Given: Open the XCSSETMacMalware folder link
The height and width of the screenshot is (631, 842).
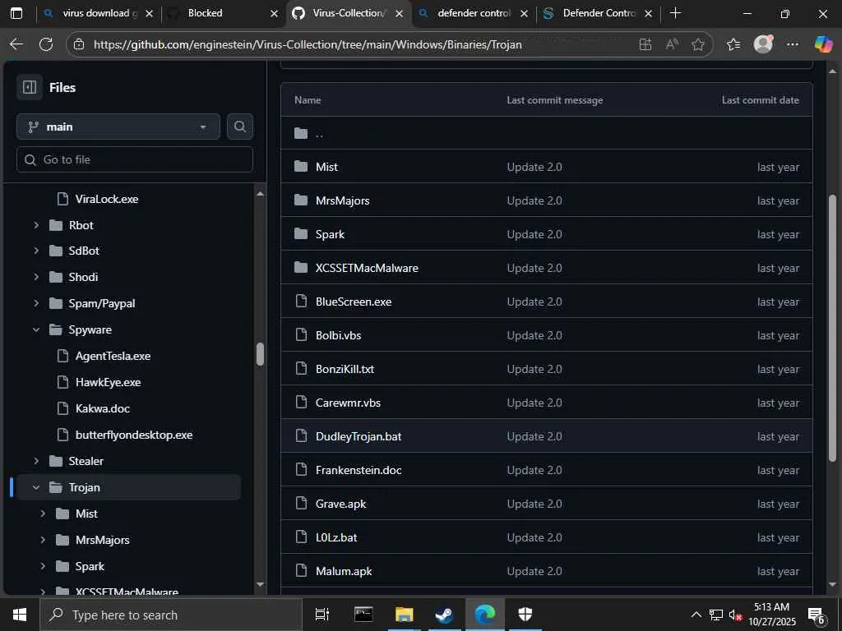Looking at the screenshot, I should point(367,268).
